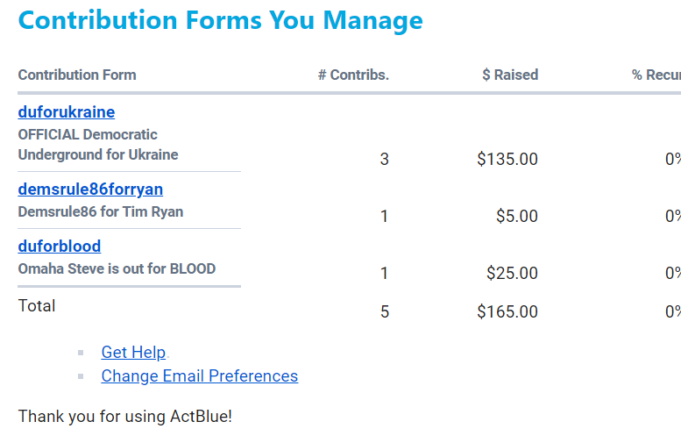Click the Contribution Form column header
The image size is (681, 436).
(x=77, y=75)
